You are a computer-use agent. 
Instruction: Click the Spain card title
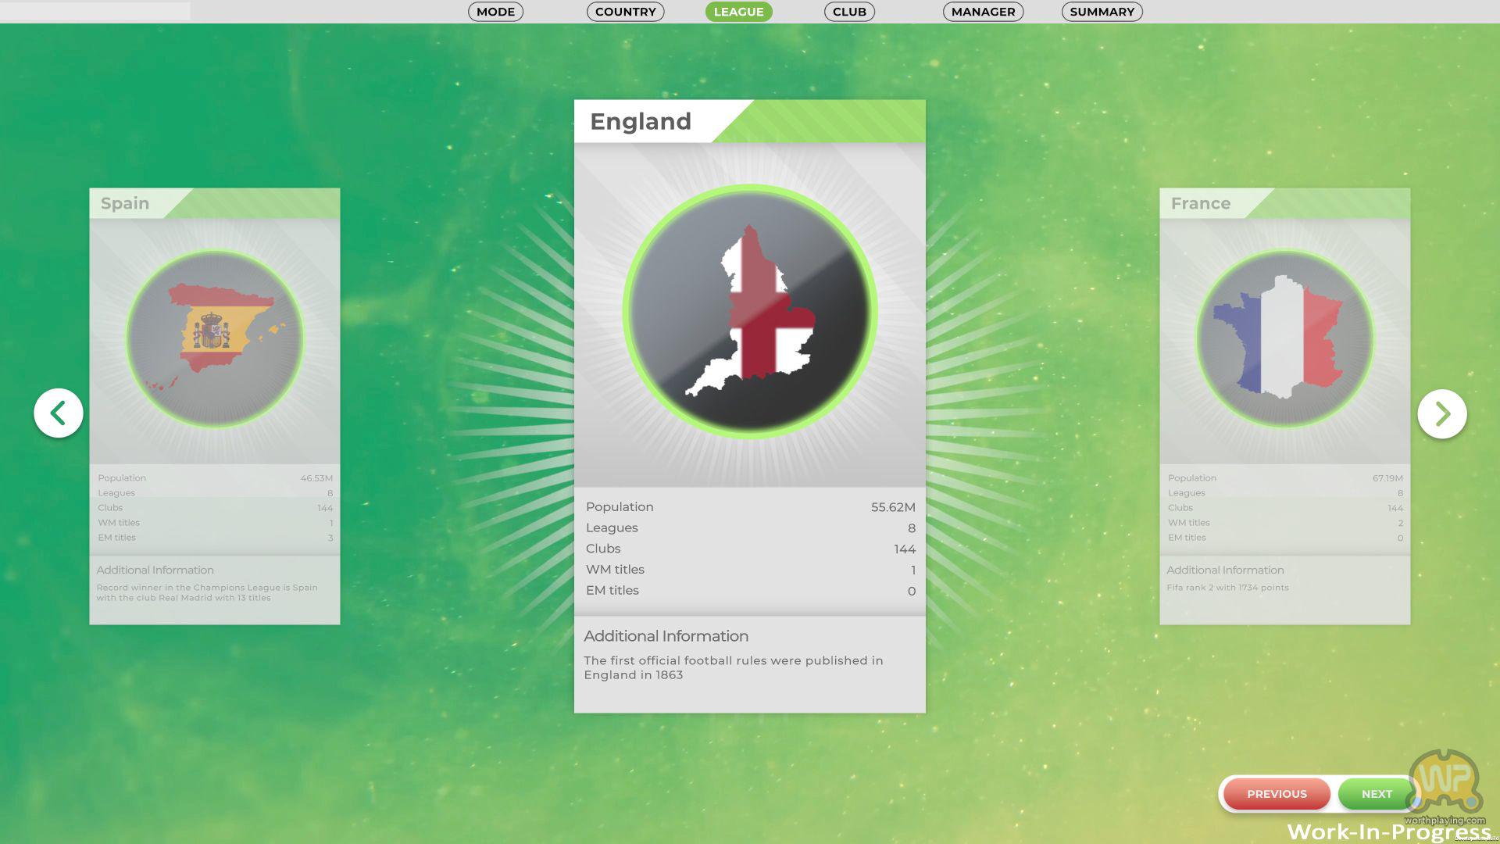125,203
